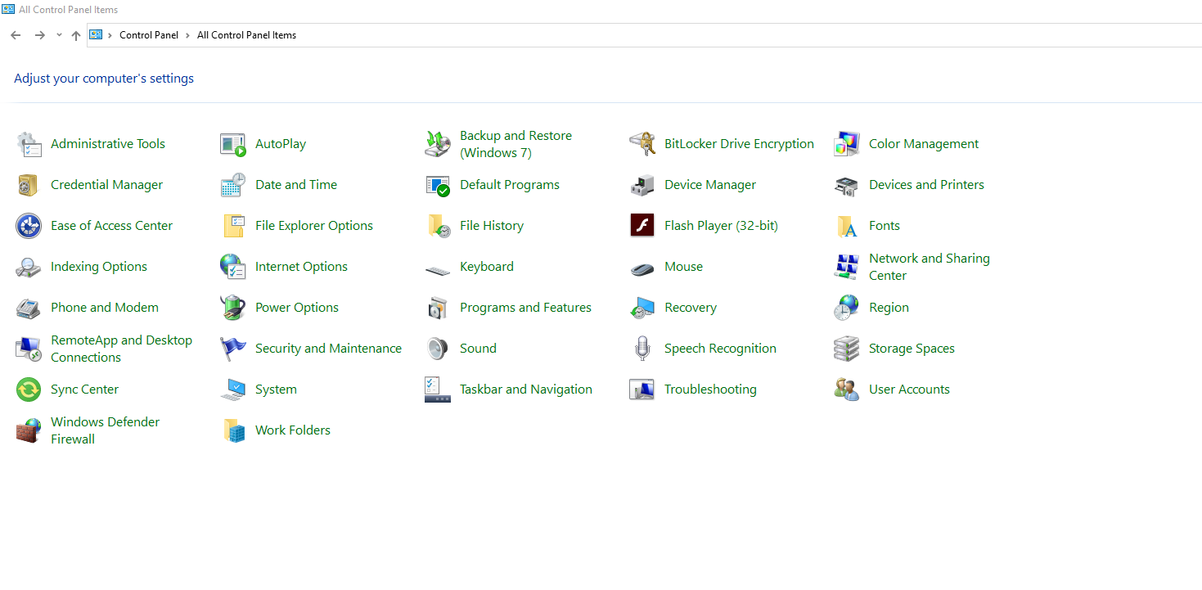The height and width of the screenshot is (590, 1202).
Task: Open the Backup and Restore (Windows 7) icon
Action: coord(438,144)
